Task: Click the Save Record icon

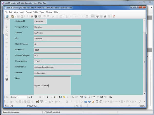Action: 60,97
